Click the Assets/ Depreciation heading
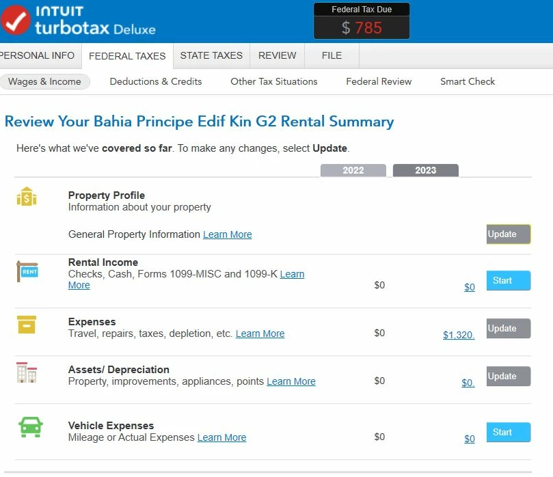553x477 pixels. 118,370
